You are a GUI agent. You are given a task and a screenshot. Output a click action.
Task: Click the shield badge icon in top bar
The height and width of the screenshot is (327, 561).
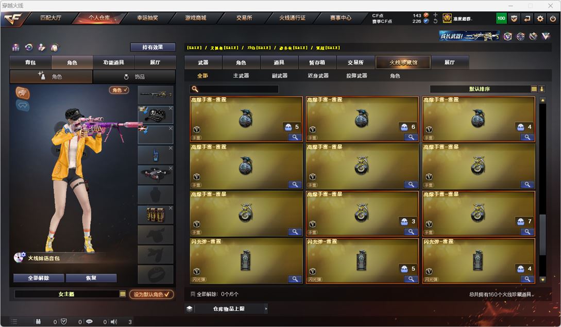pos(514,18)
